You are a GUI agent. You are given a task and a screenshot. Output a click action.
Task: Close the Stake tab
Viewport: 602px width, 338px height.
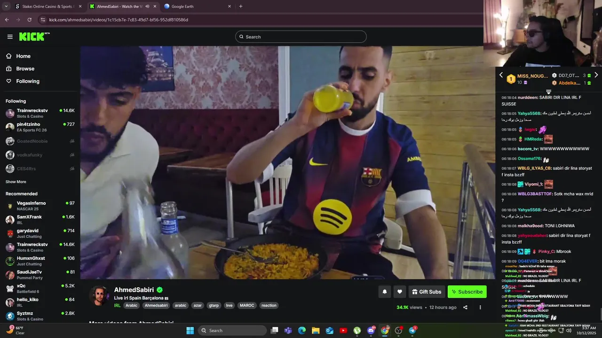tap(80, 7)
